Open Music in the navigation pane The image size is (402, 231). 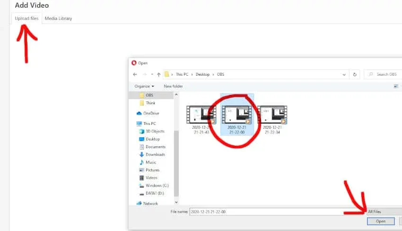pyautogui.click(x=151, y=162)
